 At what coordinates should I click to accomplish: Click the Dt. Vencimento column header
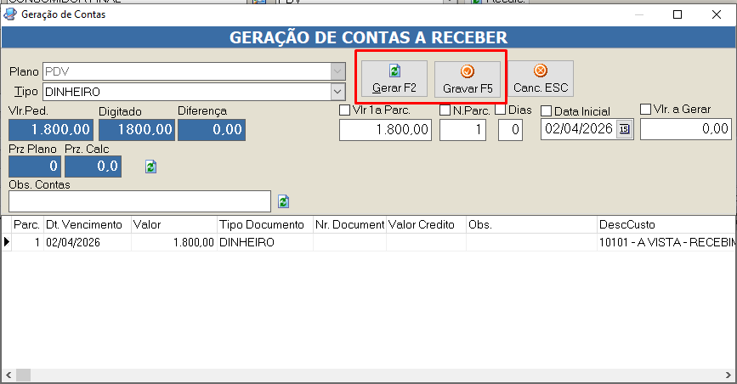[85, 224]
